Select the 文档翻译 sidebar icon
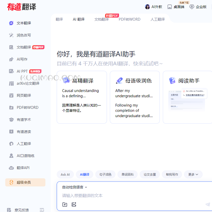The image size is (212, 212). (11, 47)
